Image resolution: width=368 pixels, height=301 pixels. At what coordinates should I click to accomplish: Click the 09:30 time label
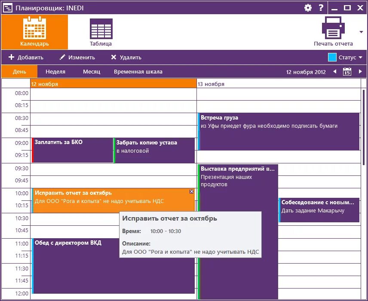[x=21, y=168]
